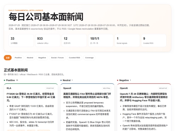Click the KLA card POSITIVE badge
This screenshot has width=175, height=131.
click(50, 88)
